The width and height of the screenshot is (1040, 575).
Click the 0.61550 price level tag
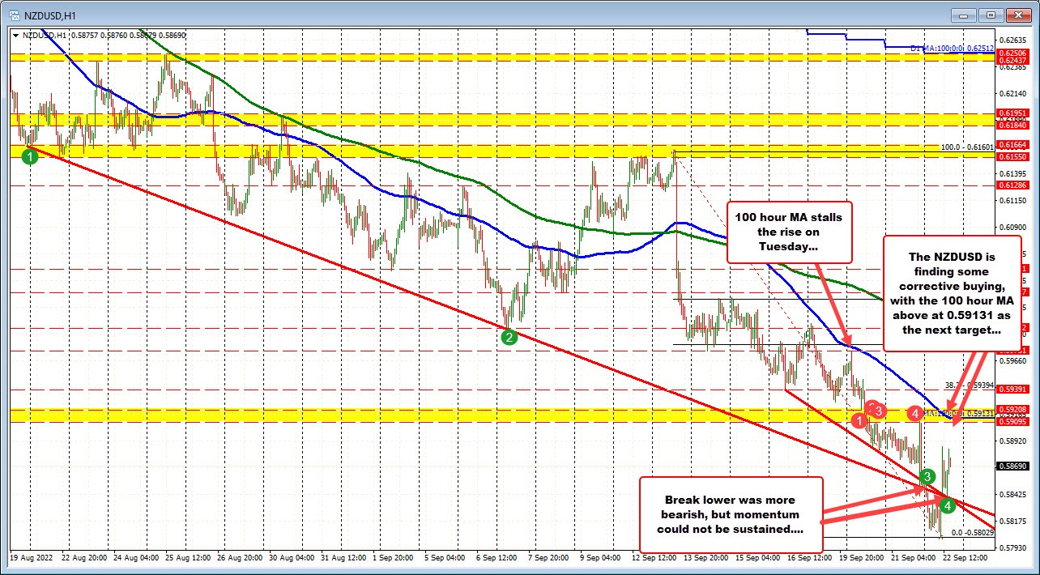[1013, 155]
